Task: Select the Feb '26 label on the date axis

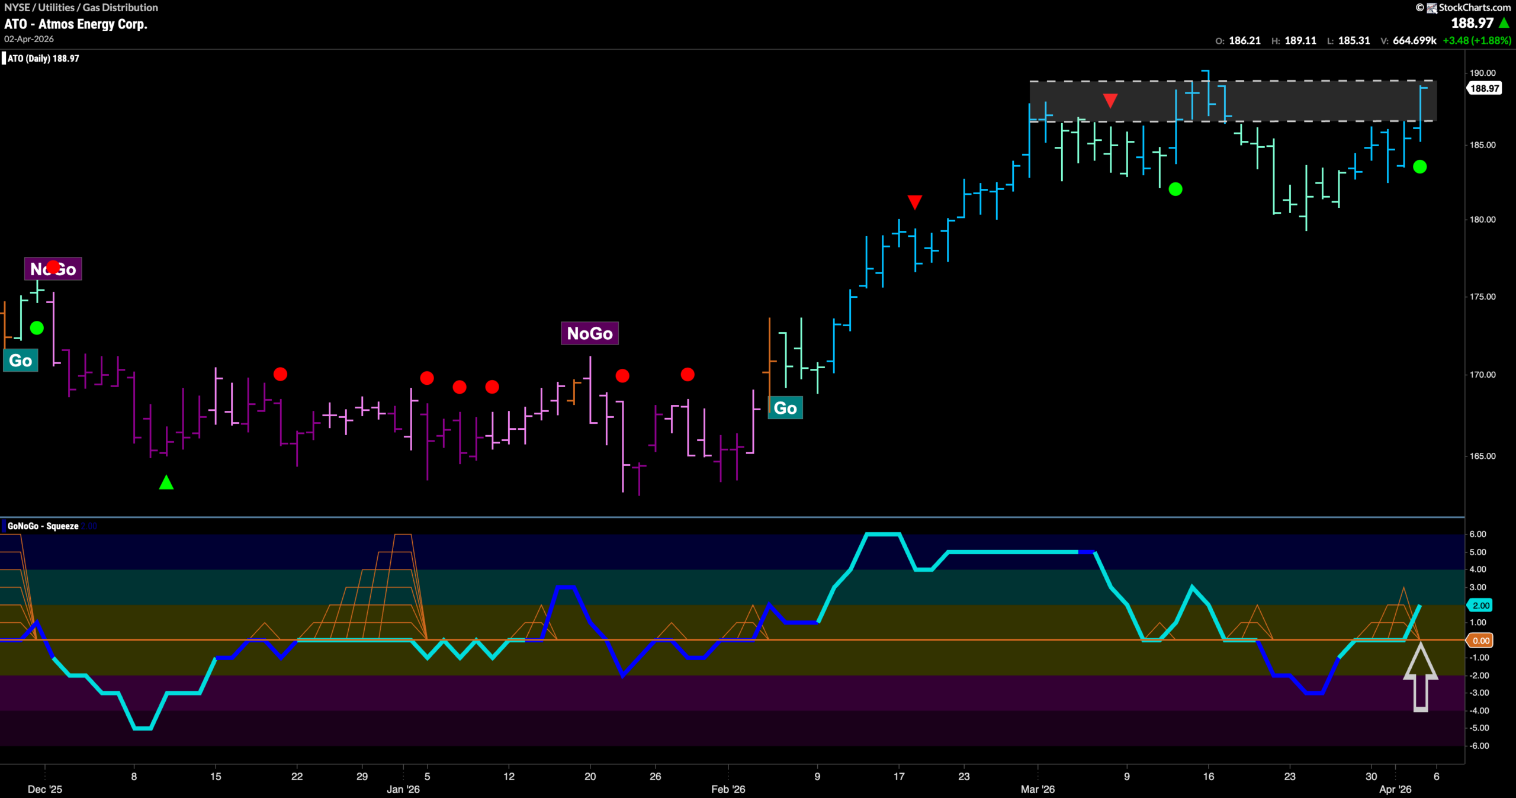Action: (728, 789)
